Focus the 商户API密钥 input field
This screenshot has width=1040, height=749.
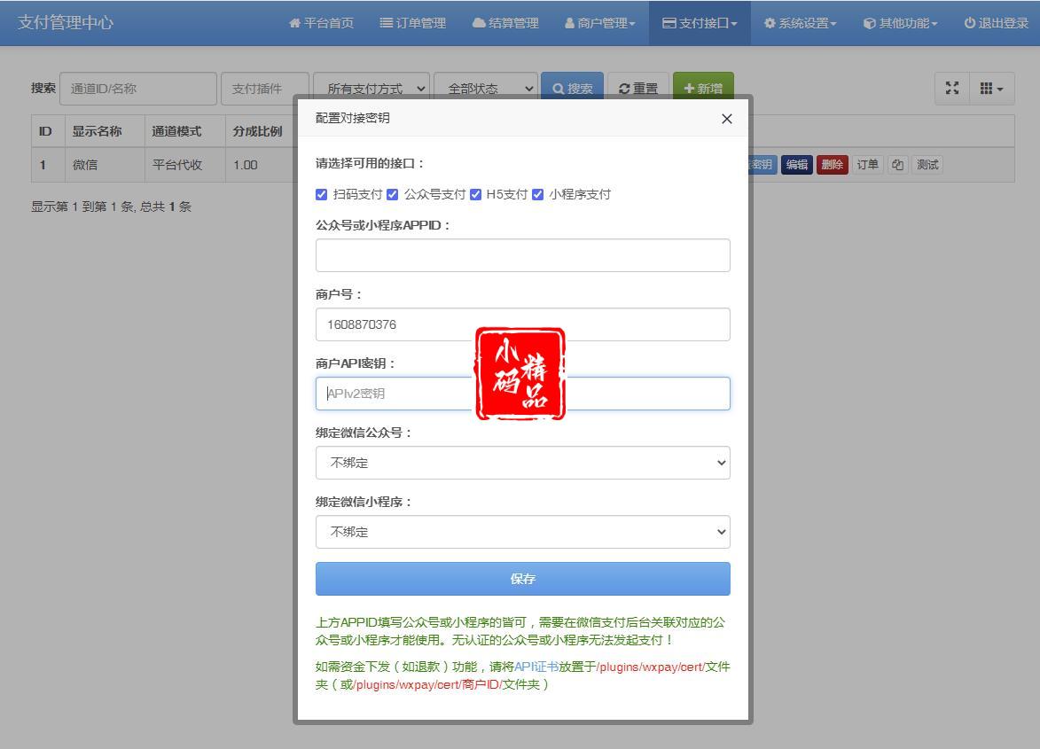coord(522,394)
